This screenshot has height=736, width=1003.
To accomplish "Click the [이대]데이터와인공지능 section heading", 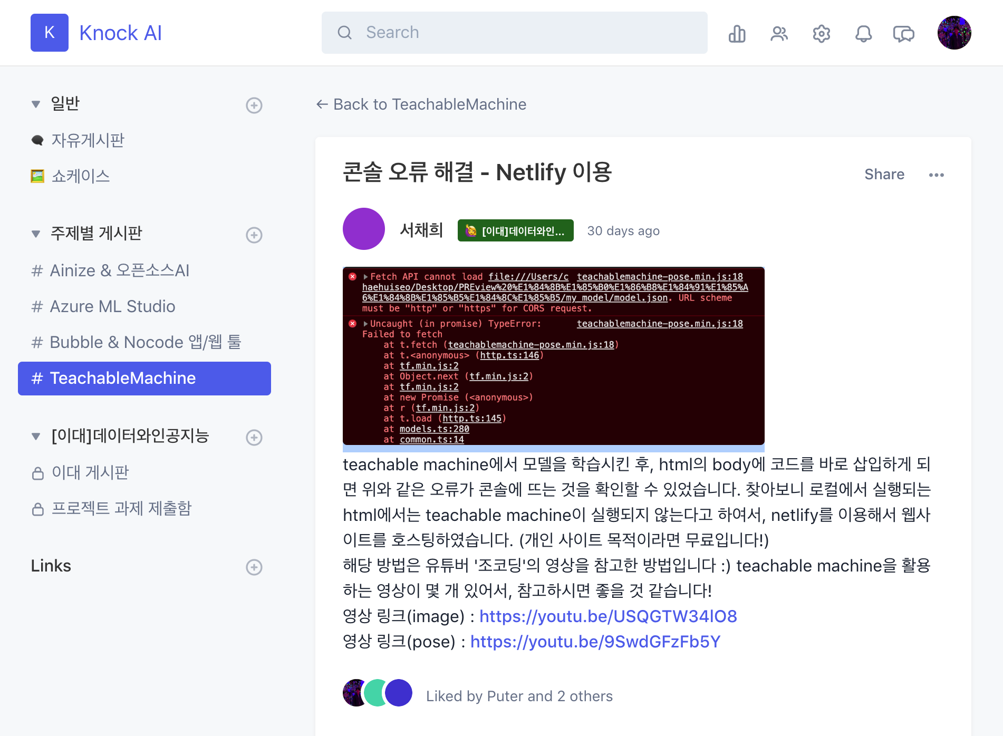I will pyautogui.click(x=130, y=436).
